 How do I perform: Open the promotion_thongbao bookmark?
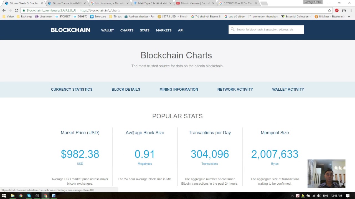[x=263, y=17]
